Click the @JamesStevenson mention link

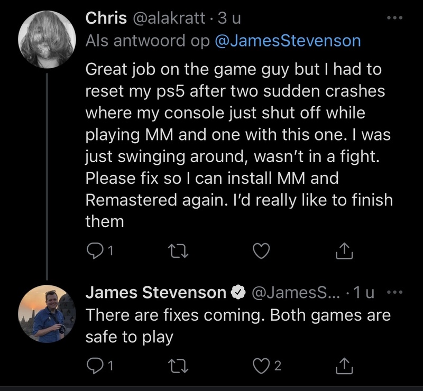[x=288, y=41]
